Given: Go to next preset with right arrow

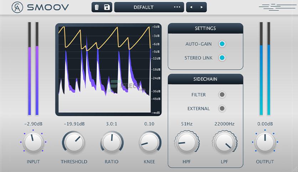Looking at the screenshot, I should point(202,7).
